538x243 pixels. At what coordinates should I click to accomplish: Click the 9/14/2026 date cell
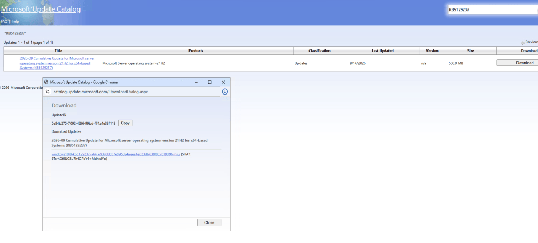pyautogui.click(x=357, y=63)
